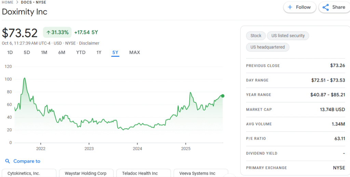
Task: Click the green endpoint dot on chart
Action: pos(223,96)
